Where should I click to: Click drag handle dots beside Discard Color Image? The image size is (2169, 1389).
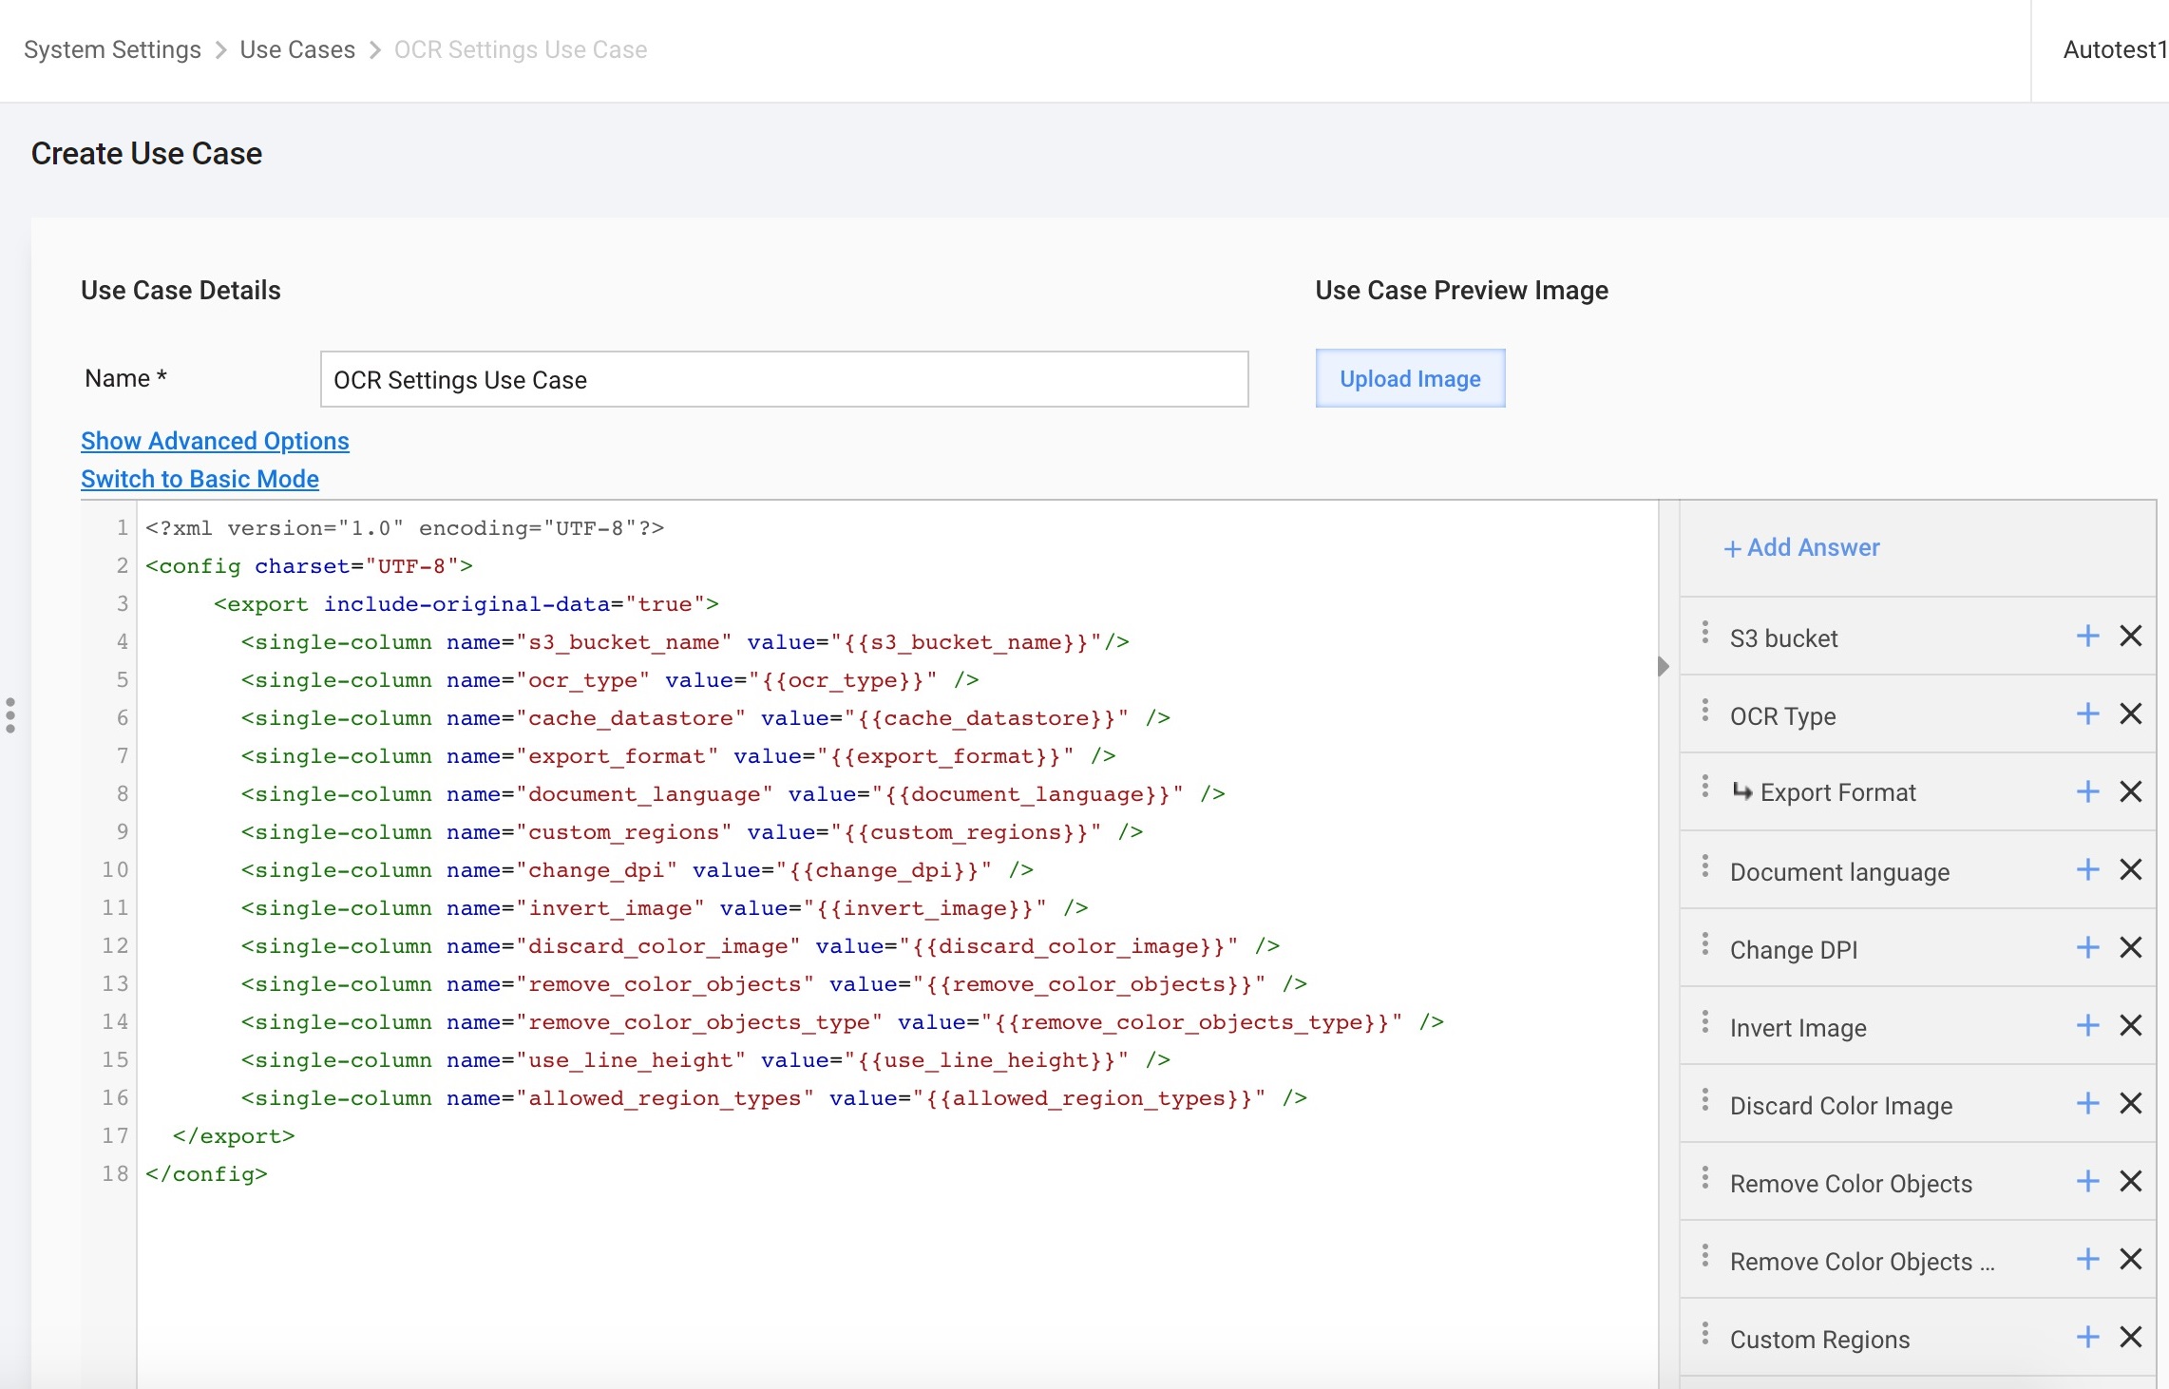[1705, 1099]
